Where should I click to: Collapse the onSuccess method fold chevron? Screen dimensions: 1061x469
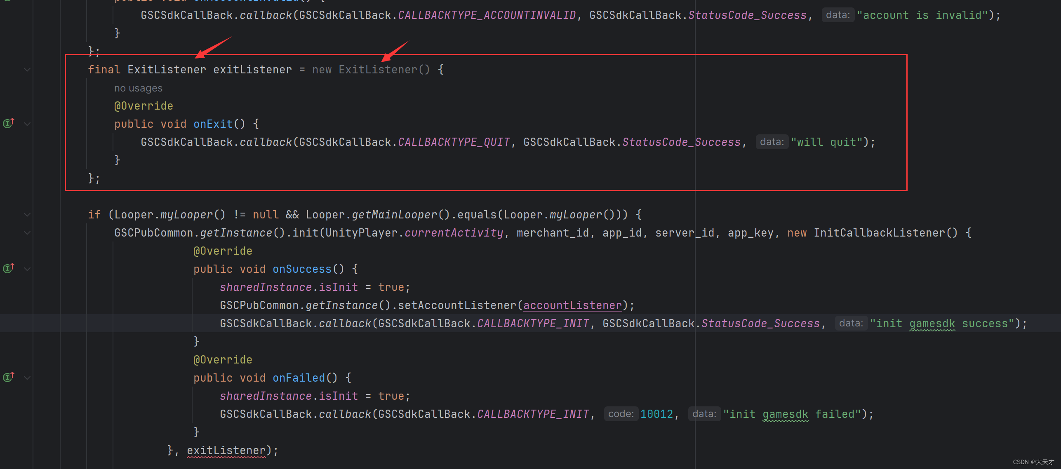[x=27, y=269]
